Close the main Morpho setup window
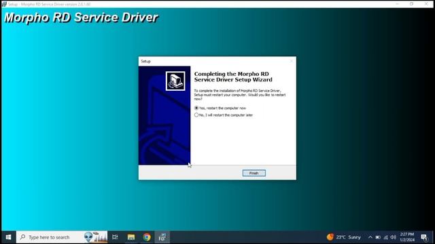This screenshot has width=435, height=244. coord(426,4)
